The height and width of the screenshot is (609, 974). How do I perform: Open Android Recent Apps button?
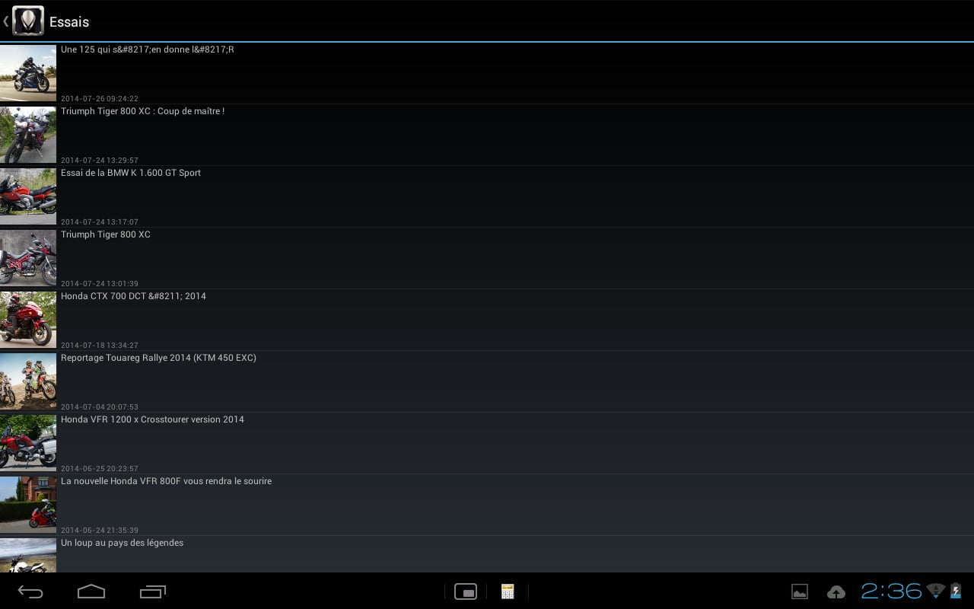click(153, 591)
